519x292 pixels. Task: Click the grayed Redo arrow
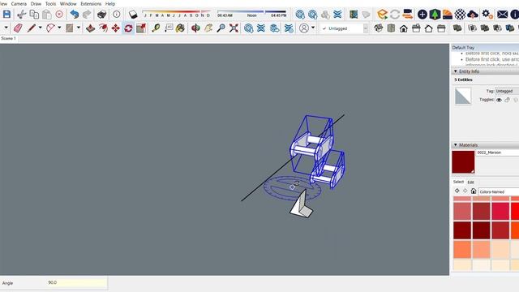(x=87, y=15)
